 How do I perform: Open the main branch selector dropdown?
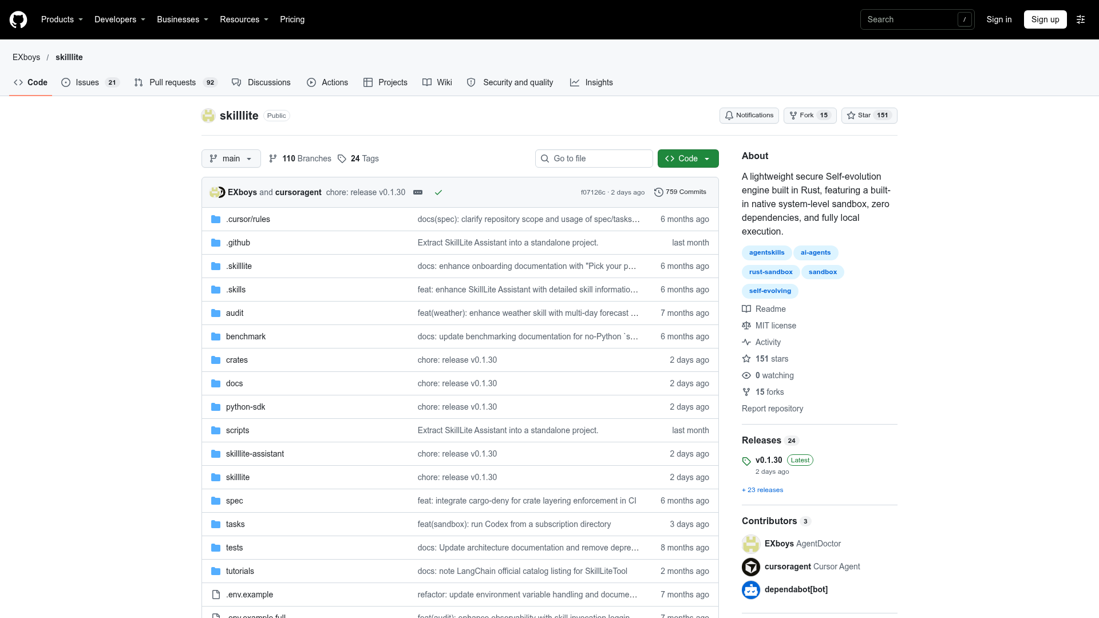pos(231,159)
